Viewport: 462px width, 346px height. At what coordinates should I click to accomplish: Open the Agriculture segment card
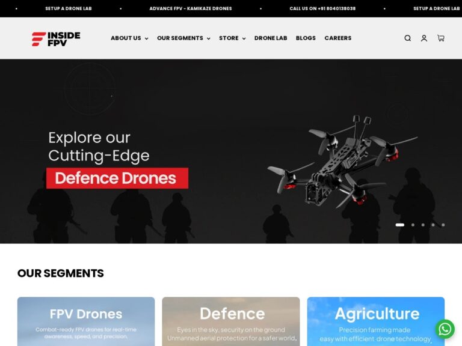(x=376, y=321)
